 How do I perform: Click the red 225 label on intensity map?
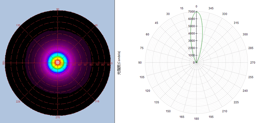18,101
